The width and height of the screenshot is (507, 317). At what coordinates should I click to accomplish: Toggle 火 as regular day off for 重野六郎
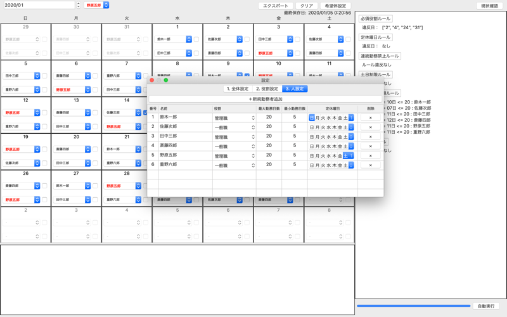coord(323,165)
